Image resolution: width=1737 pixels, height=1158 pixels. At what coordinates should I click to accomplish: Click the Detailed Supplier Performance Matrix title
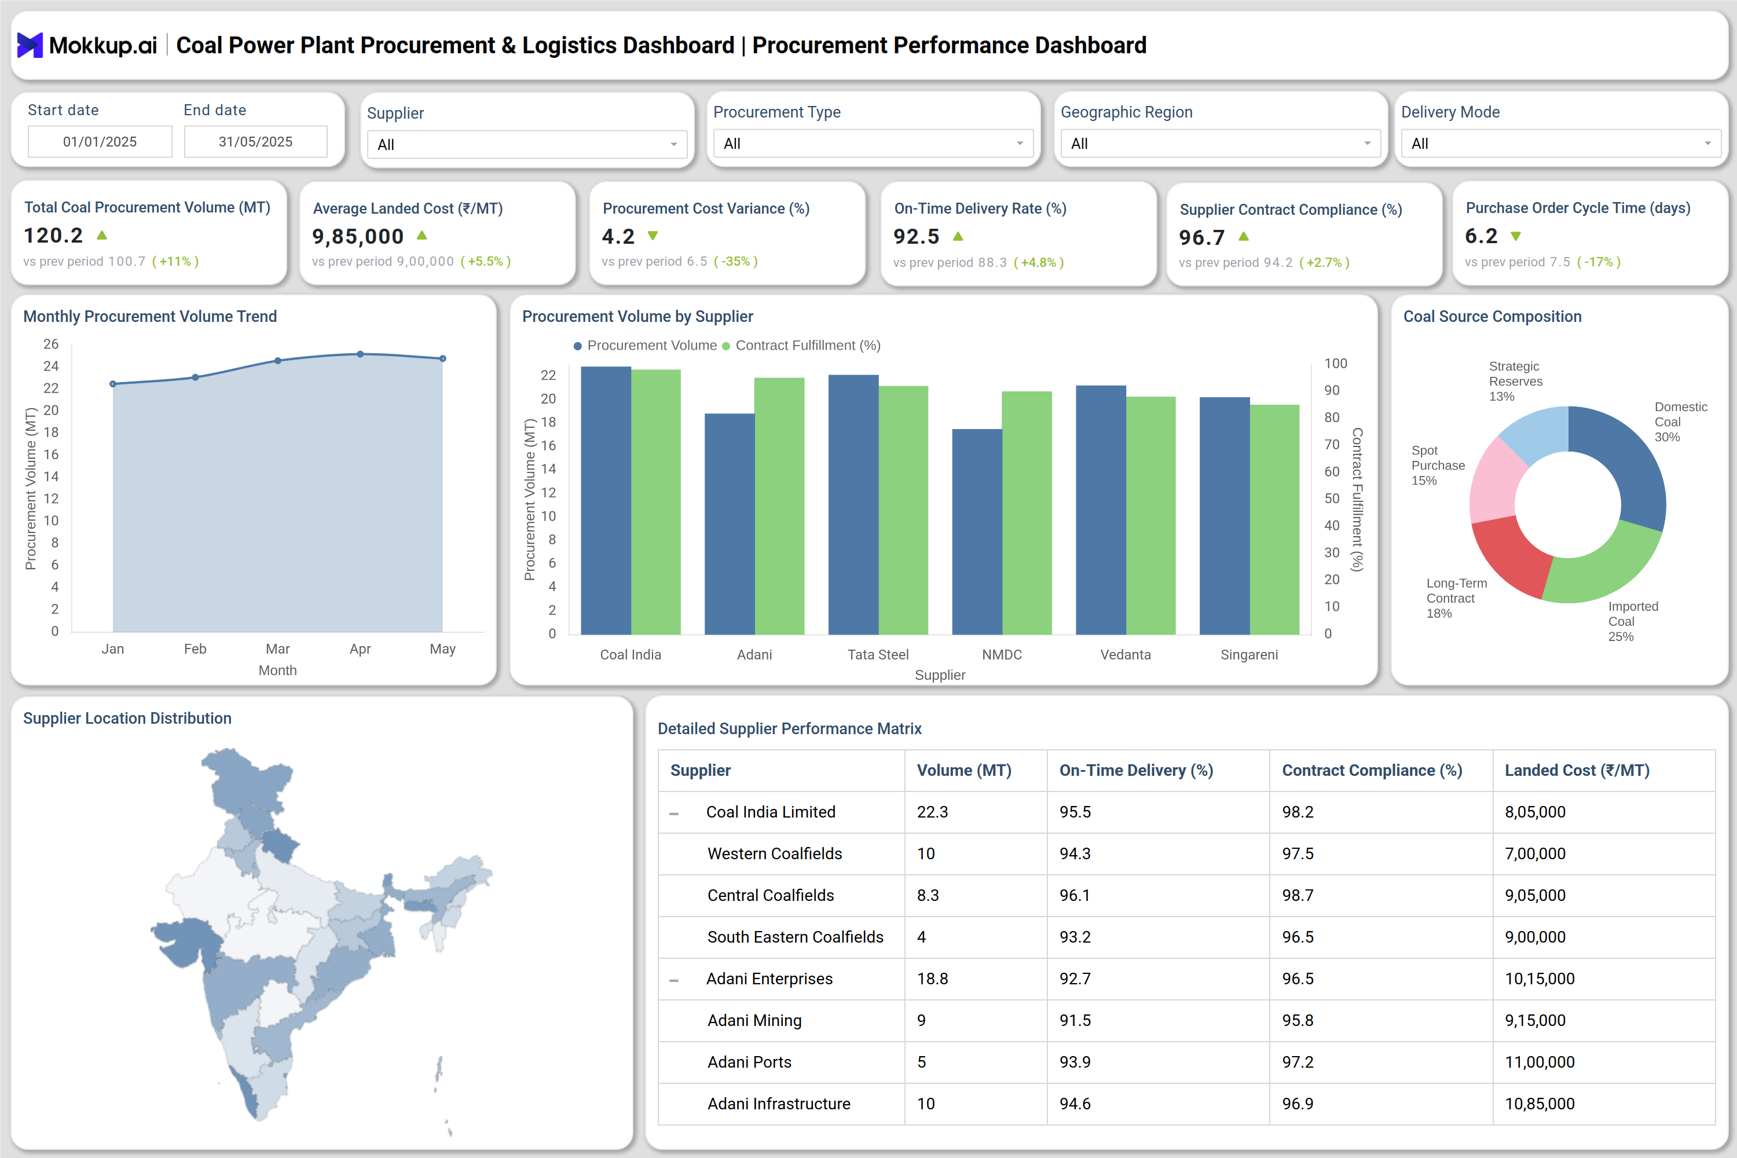pyautogui.click(x=790, y=728)
